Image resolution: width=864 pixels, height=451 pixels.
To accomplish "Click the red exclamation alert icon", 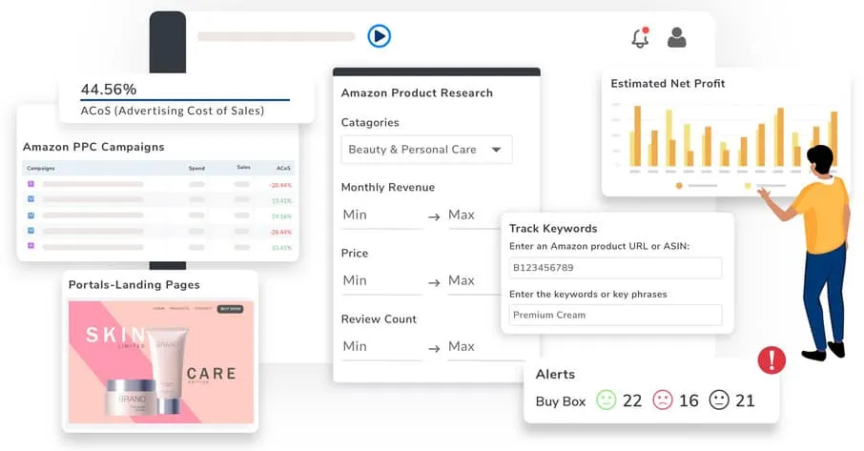I will pos(771,359).
